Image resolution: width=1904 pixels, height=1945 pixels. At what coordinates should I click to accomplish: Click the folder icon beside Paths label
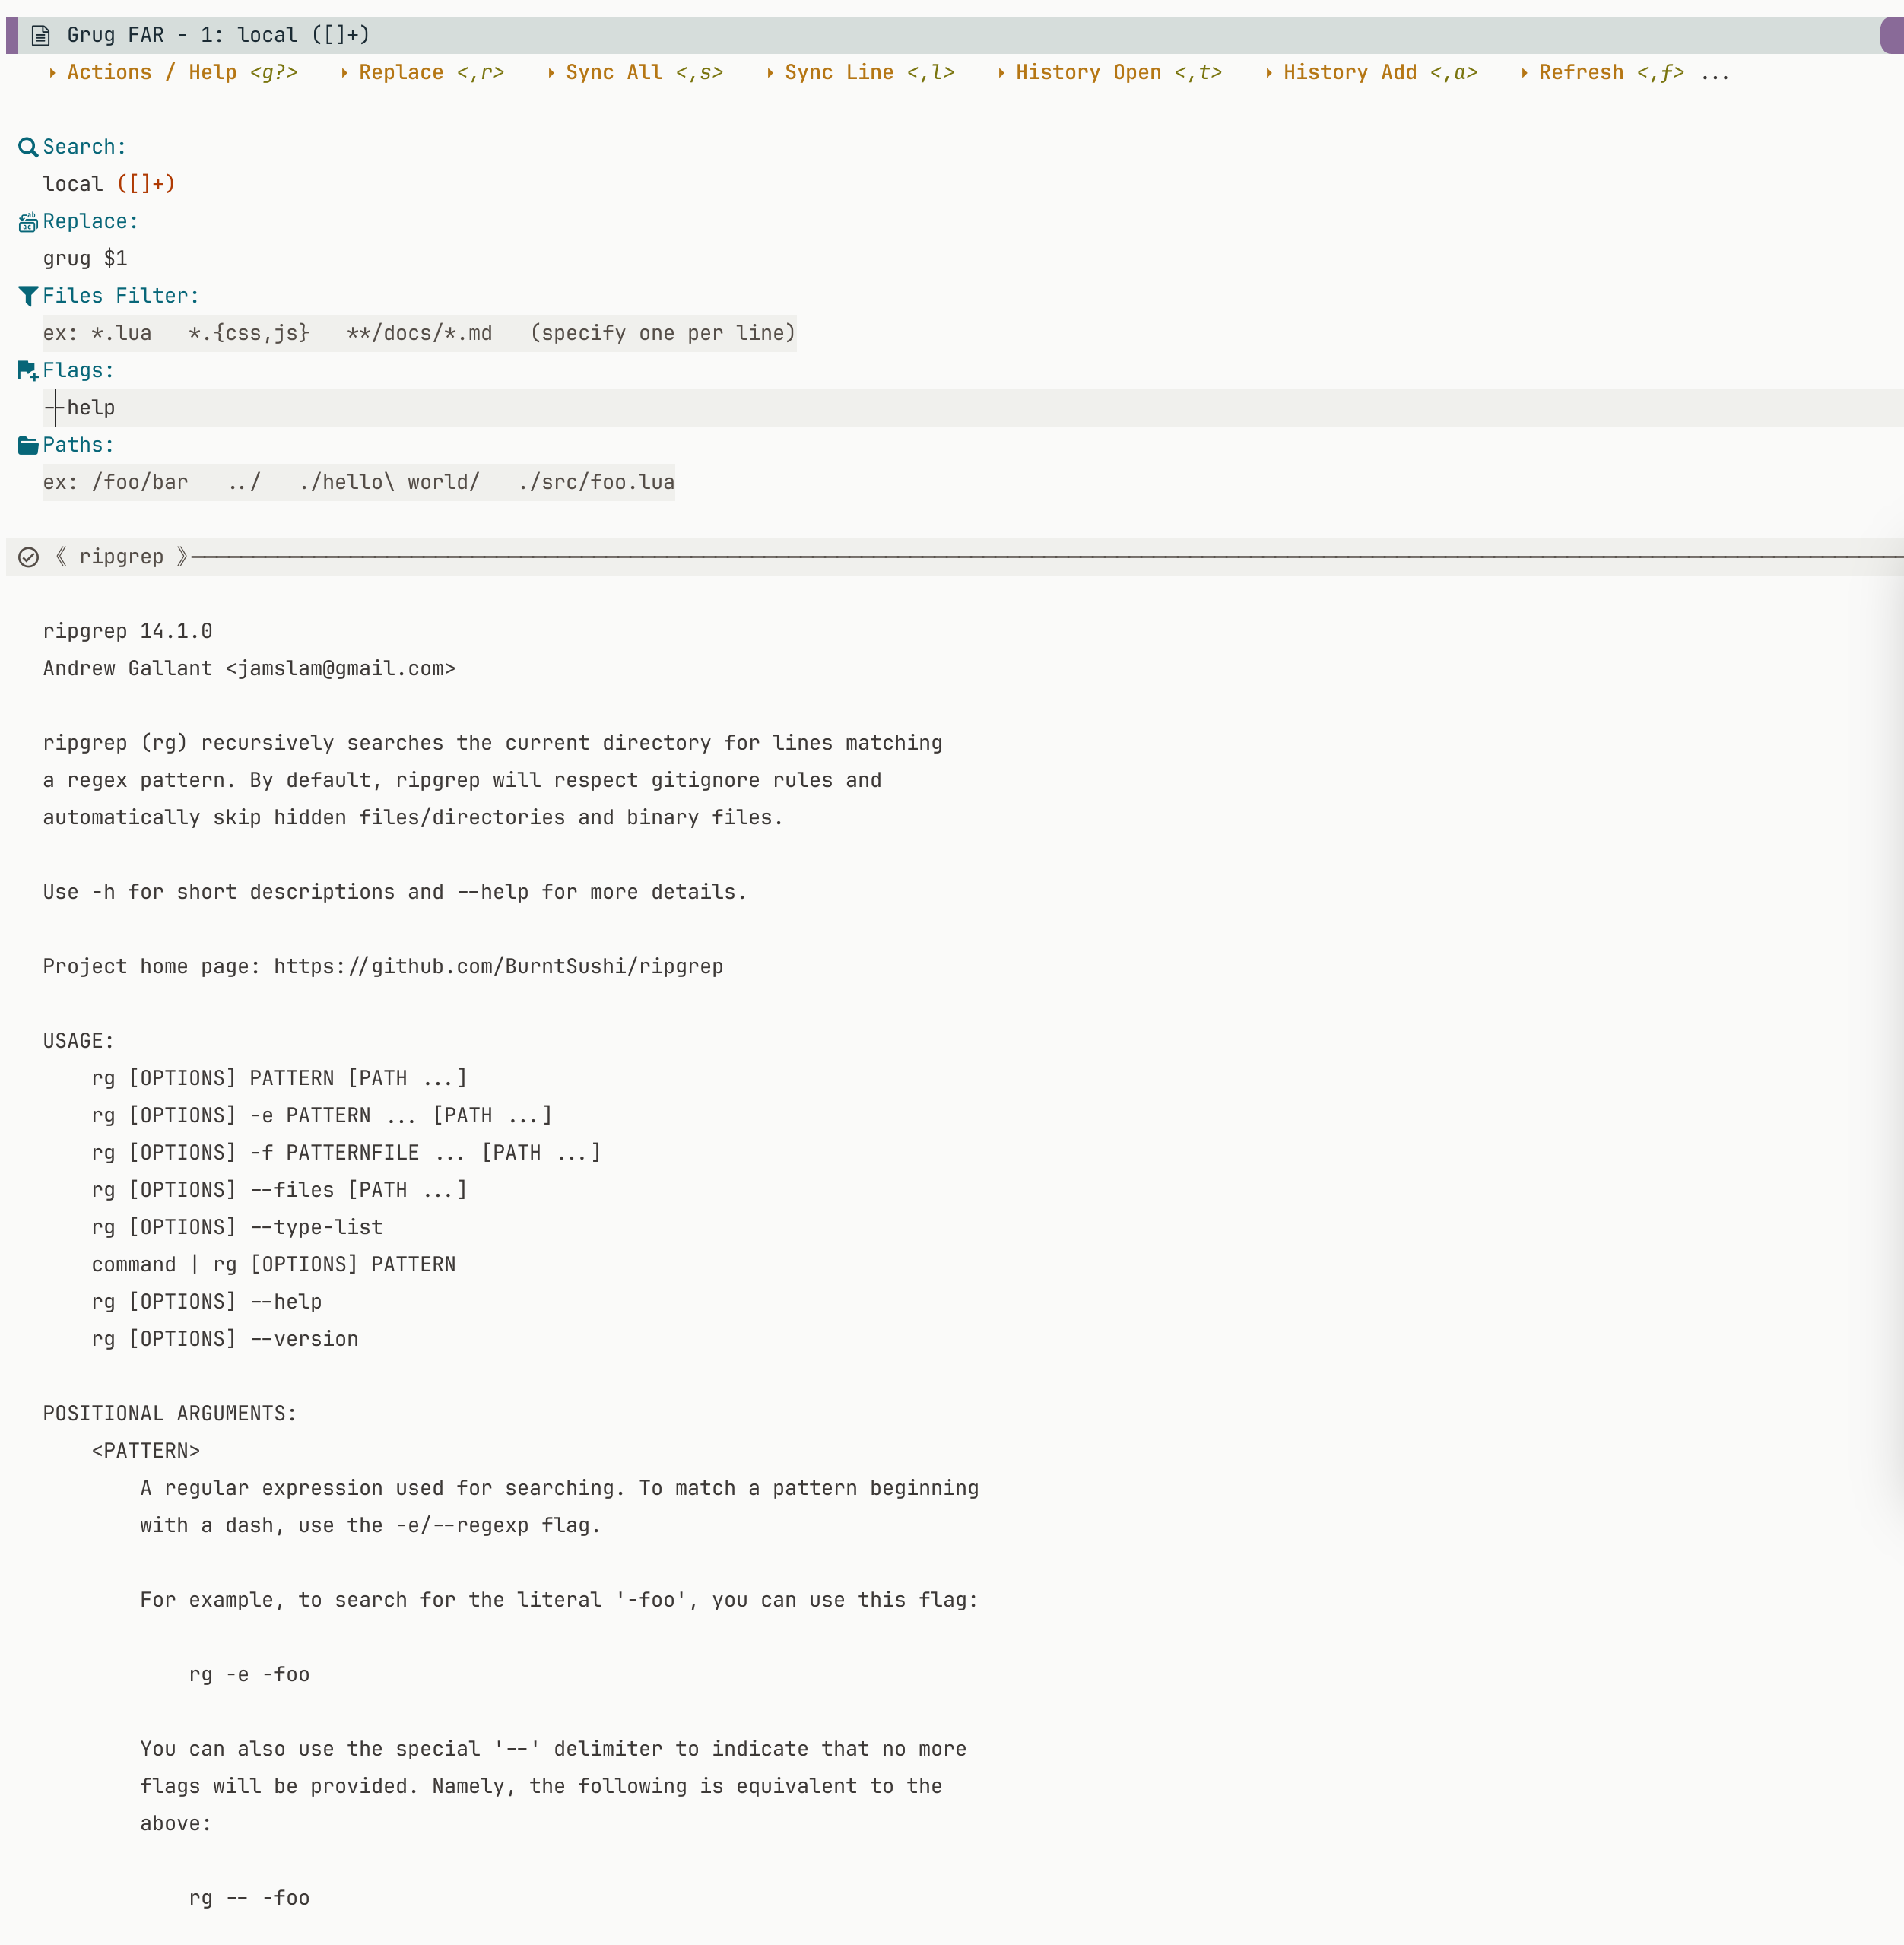(27, 444)
